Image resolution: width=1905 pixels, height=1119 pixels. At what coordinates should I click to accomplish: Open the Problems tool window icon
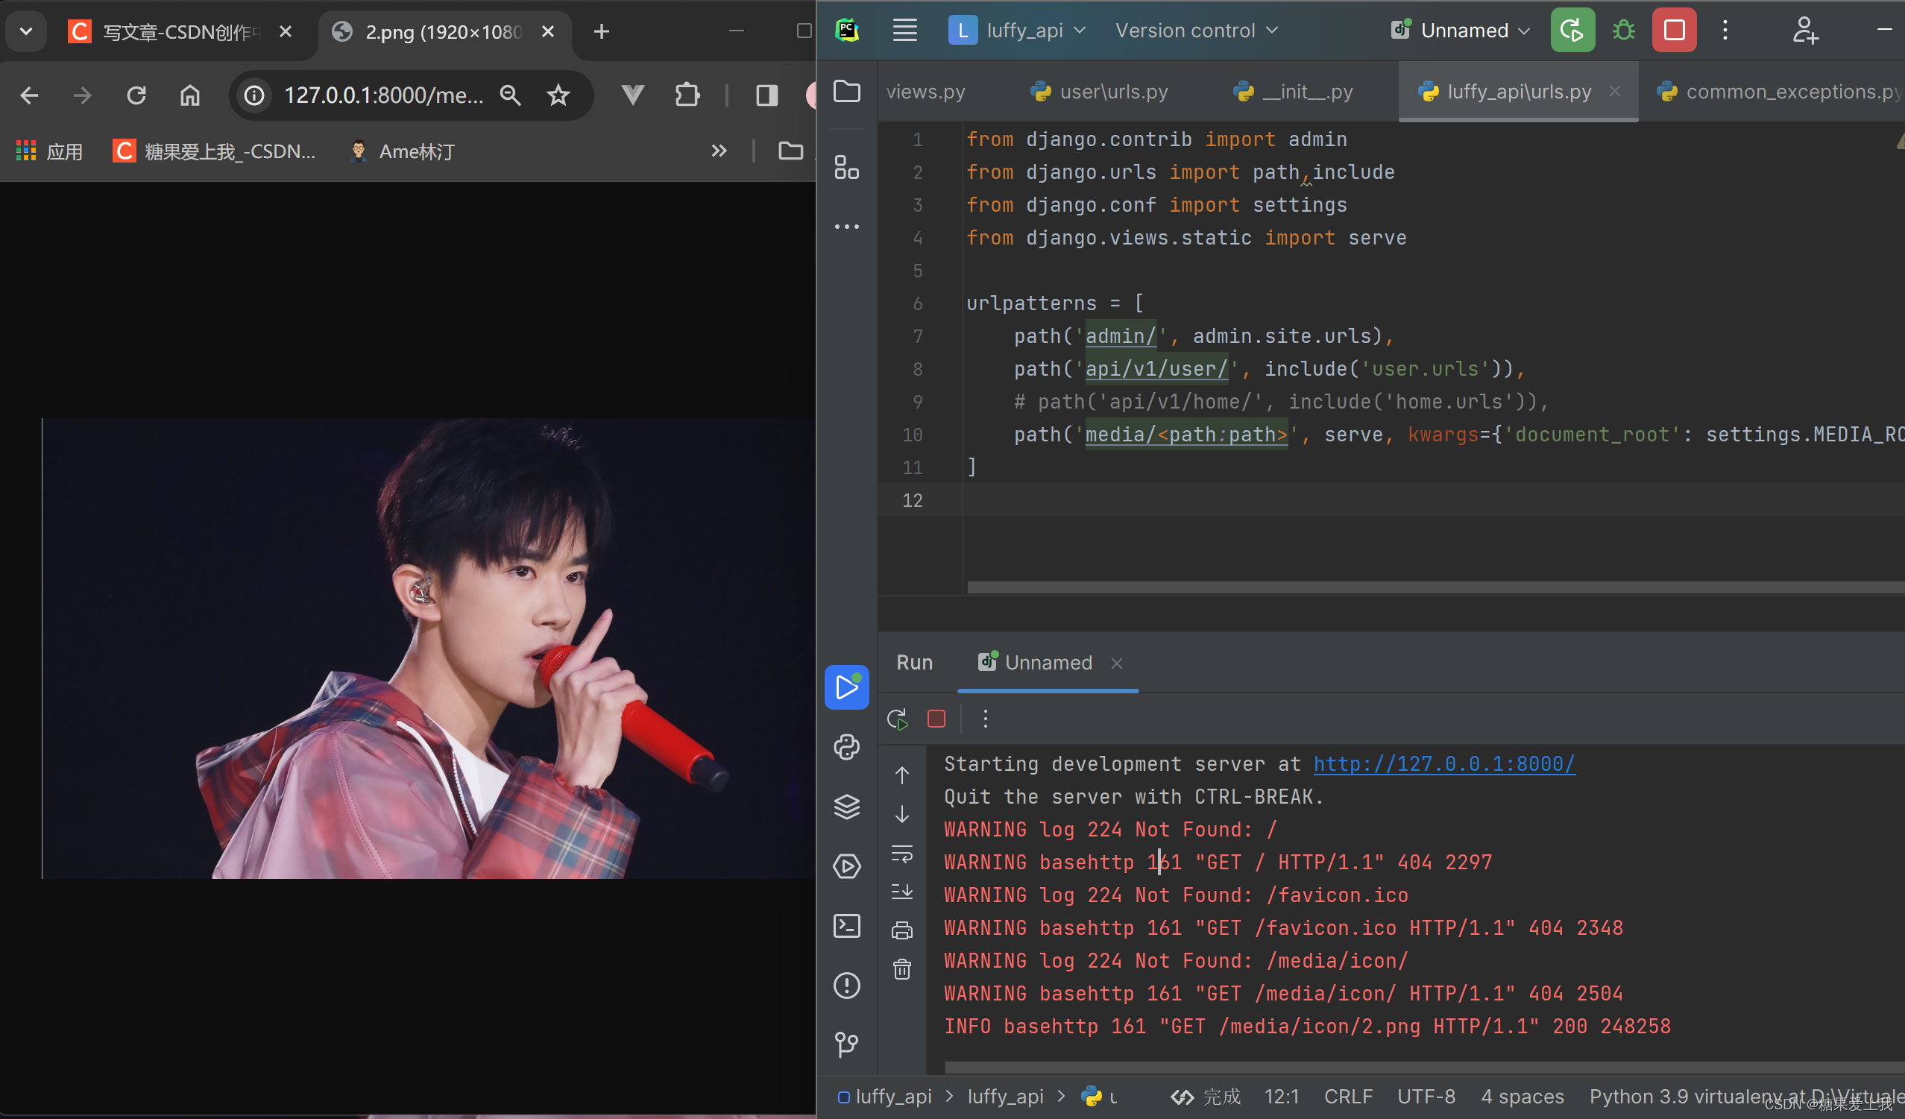tap(846, 985)
